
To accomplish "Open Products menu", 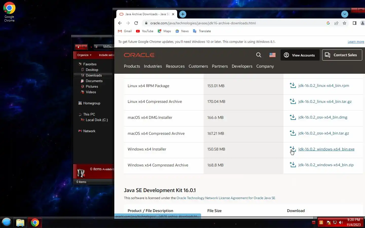I will click(132, 66).
